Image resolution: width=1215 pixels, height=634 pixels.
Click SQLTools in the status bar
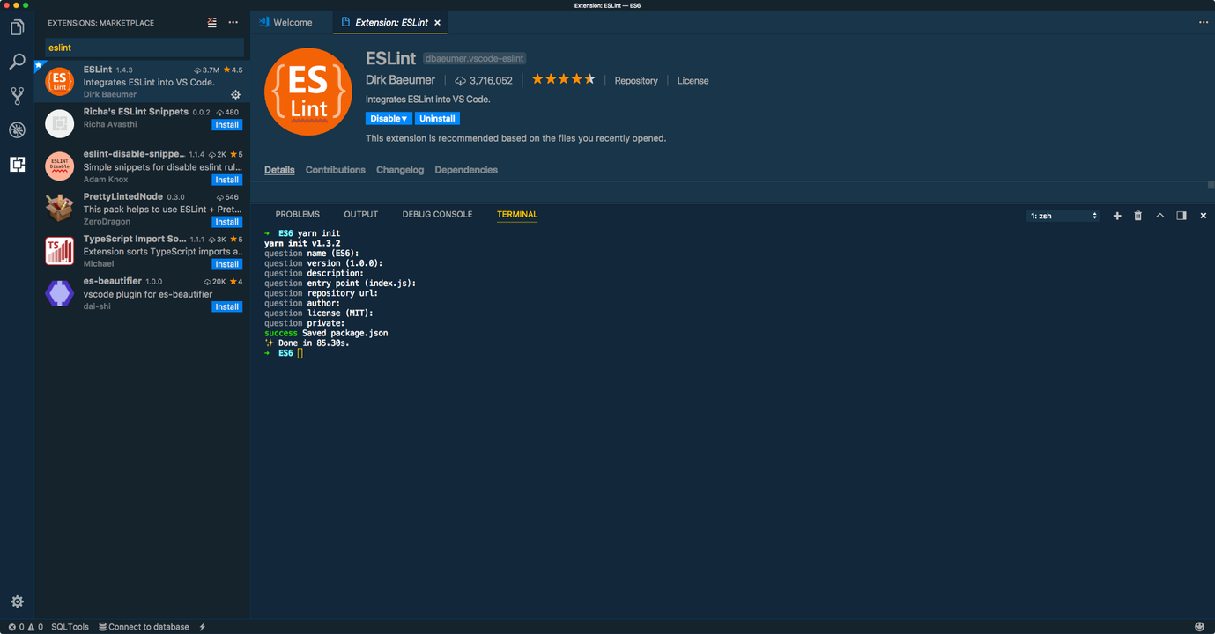(70, 627)
